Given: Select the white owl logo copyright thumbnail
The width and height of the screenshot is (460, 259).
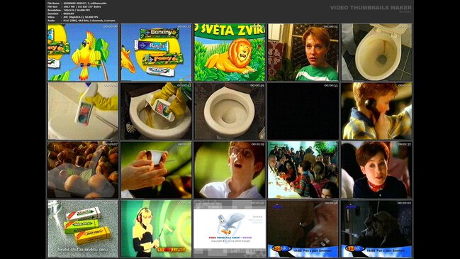Looking at the screenshot, I should click(230, 228).
